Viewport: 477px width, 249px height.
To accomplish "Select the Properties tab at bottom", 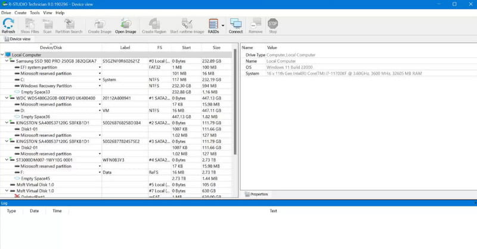I will point(256,194).
